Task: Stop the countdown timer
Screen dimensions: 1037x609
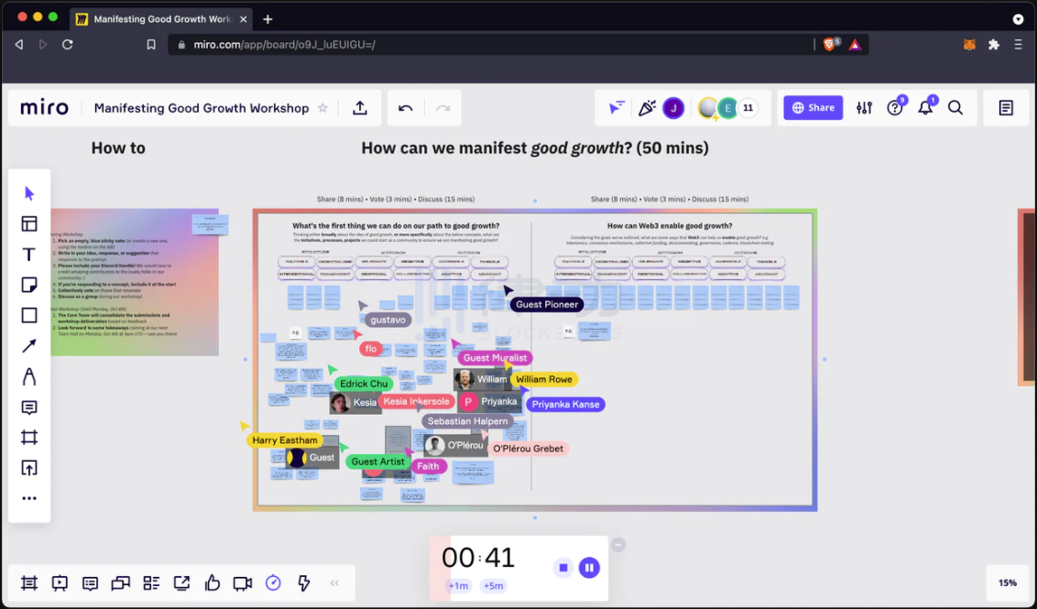Action: [563, 568]
